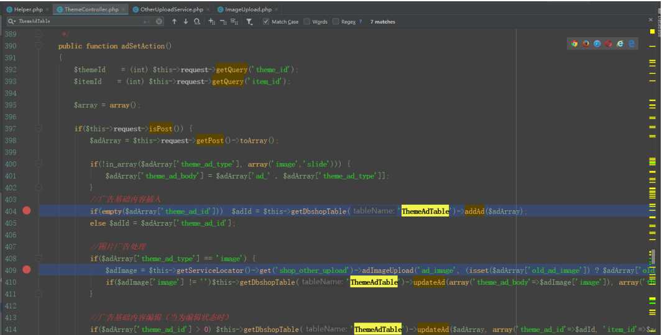The image size is (662, 335).
Task: Click line number 412 in gutter
Action: pyautogui.click(x=11, y=305)
